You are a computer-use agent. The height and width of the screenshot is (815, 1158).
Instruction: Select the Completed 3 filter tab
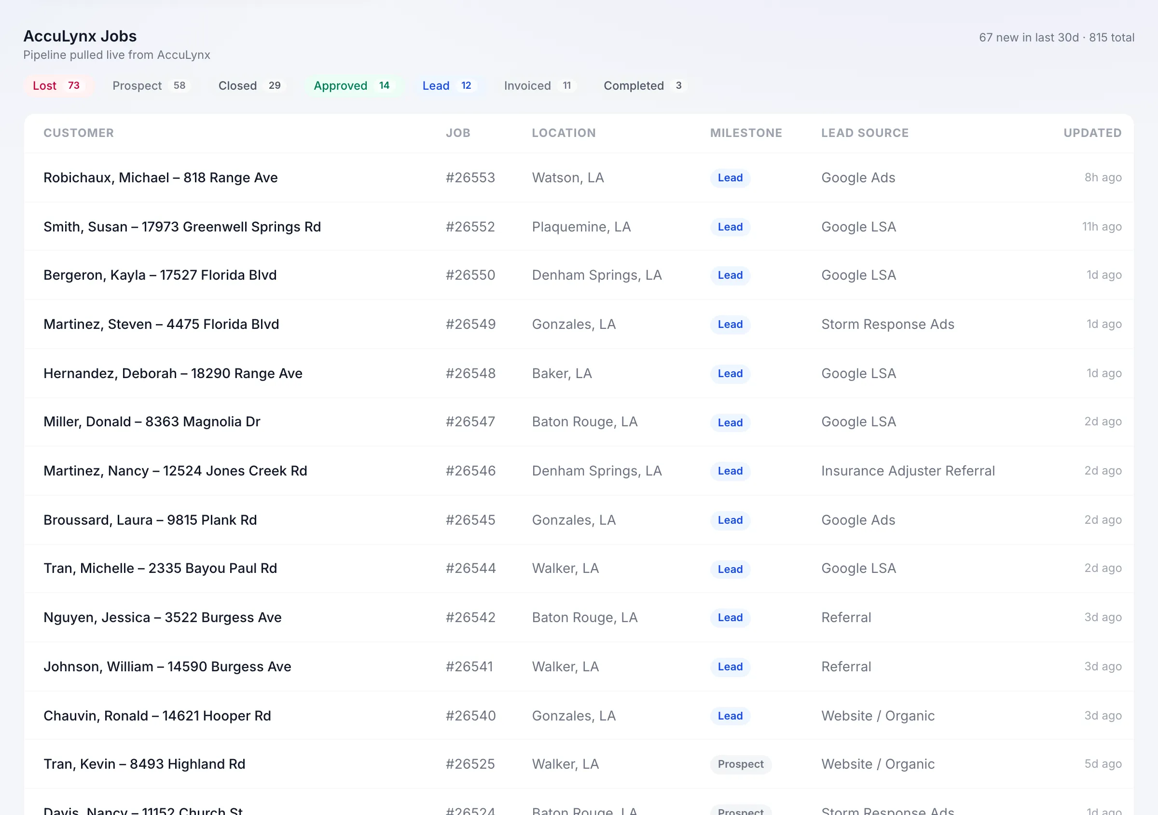click(645, 86)
